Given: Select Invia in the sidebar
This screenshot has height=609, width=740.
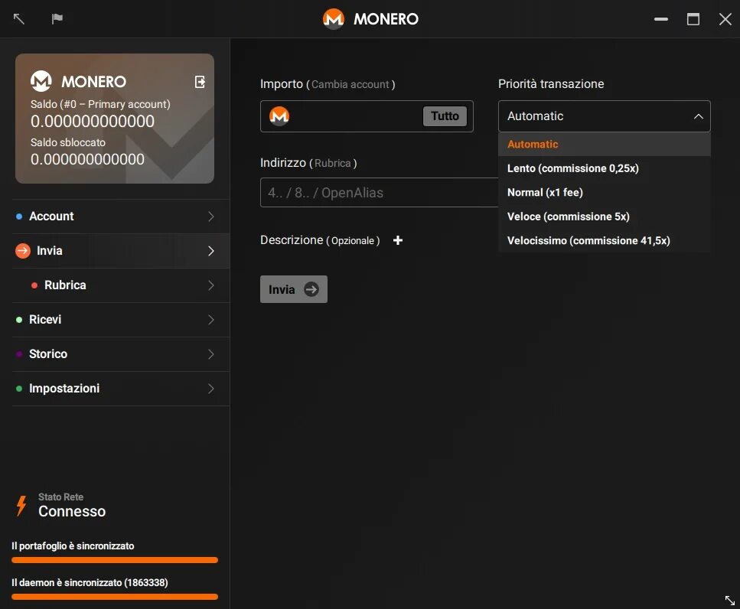Looking at the screenshot, I should point(121,250).
